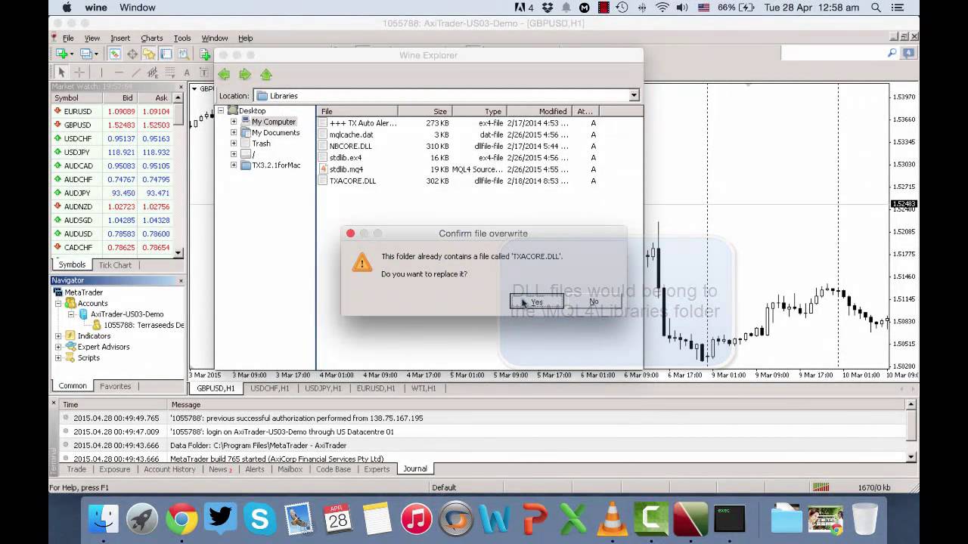
Task: Select the horizontal line drawing tool
Action: point(118,73)
